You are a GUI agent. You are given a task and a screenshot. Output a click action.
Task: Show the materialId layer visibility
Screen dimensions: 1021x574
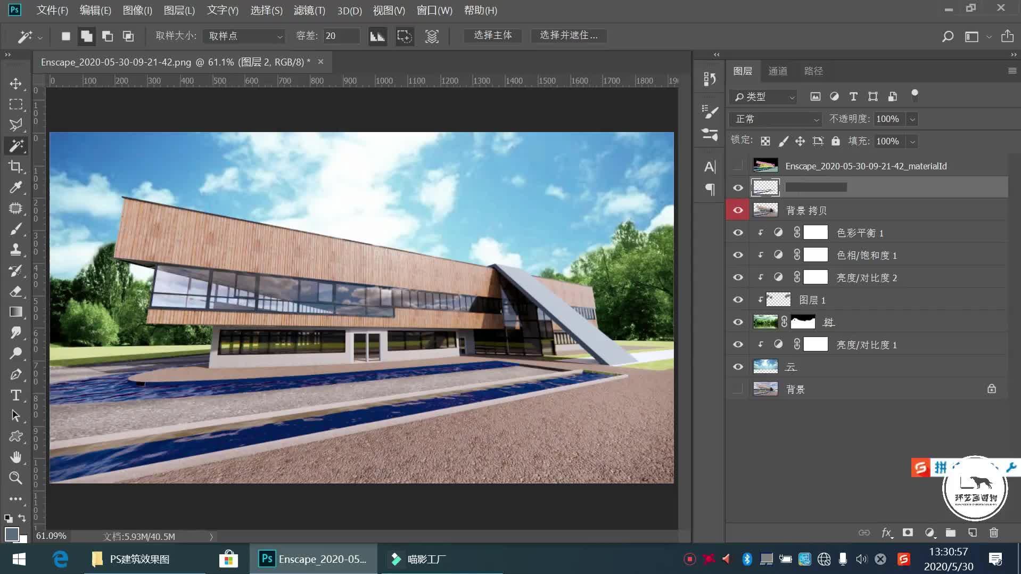pos(738,166)
